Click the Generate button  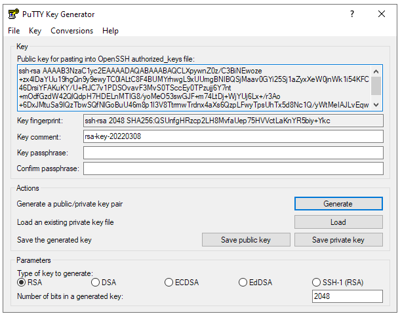tap(338, 203)
